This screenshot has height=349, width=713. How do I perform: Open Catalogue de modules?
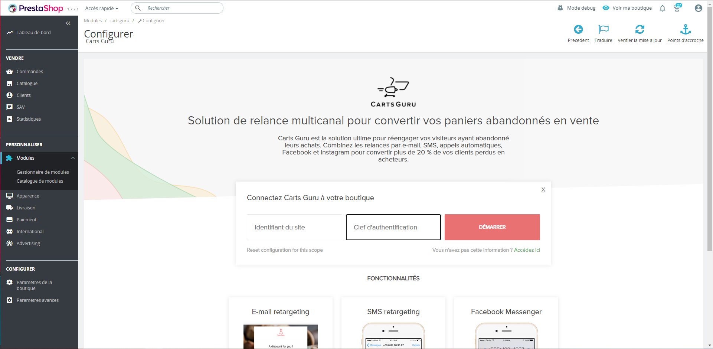point(40,181)
